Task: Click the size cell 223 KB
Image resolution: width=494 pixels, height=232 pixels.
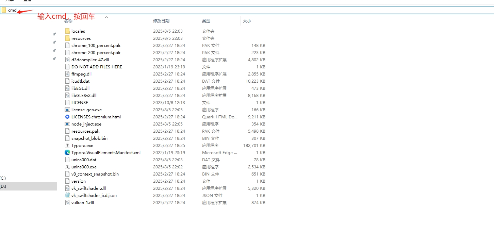Action: point(258,53)
